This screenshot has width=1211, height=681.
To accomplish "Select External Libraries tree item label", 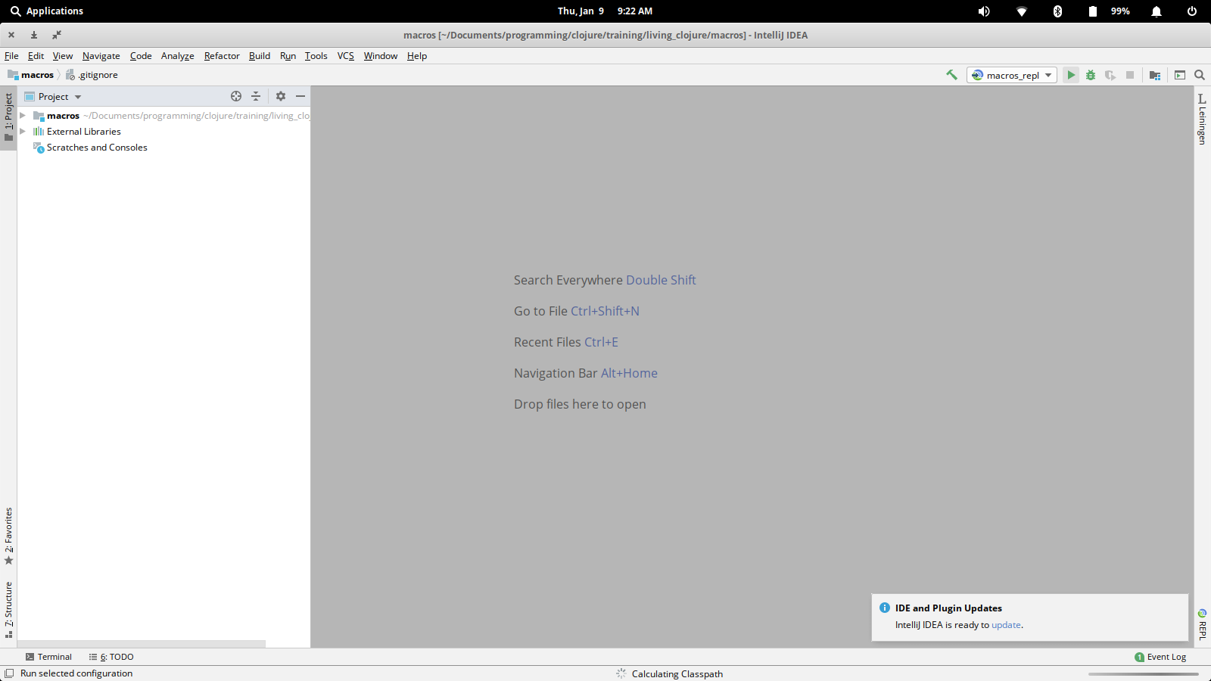I will (x=84, y=132).
